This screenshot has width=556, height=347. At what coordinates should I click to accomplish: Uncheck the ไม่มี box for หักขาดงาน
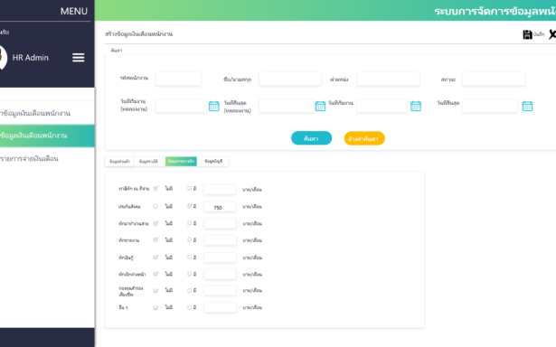pos(155,240)
